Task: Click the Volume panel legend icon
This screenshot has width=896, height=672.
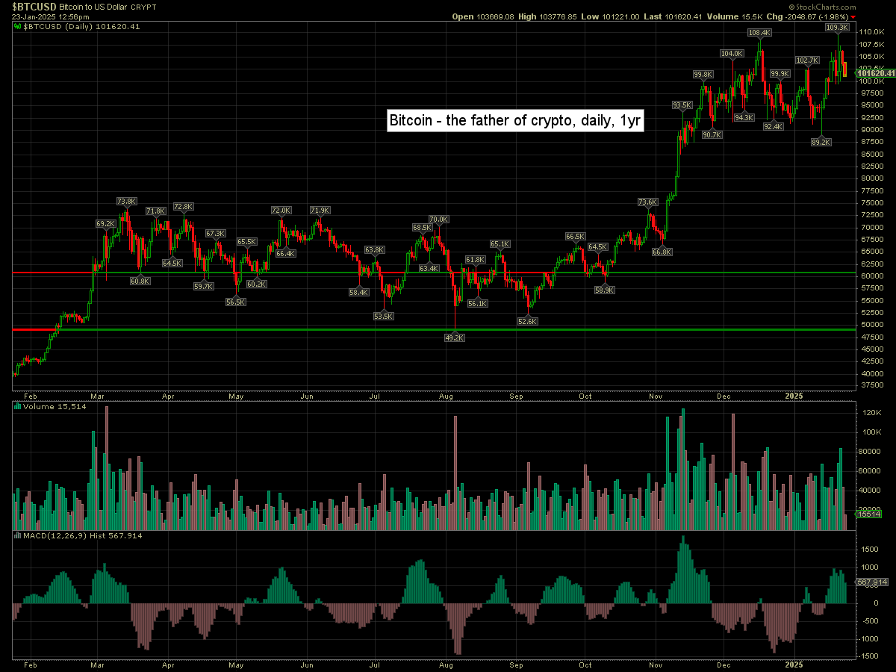Action: click(x=18, y=407)
